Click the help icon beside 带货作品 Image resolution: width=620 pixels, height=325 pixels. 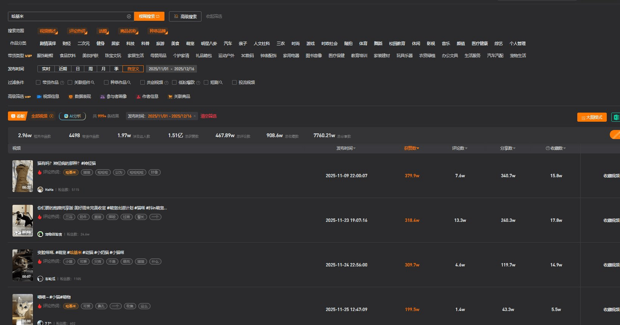point(62,83)
